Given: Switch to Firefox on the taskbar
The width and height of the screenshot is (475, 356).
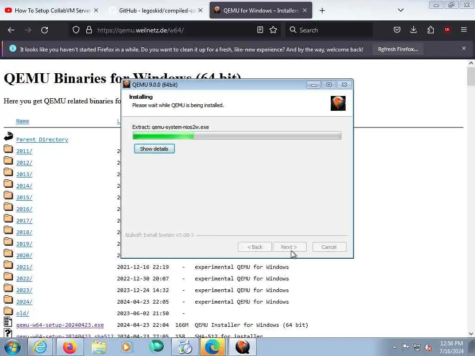Looking at the screenshot, I should click(x=70, y=347).
